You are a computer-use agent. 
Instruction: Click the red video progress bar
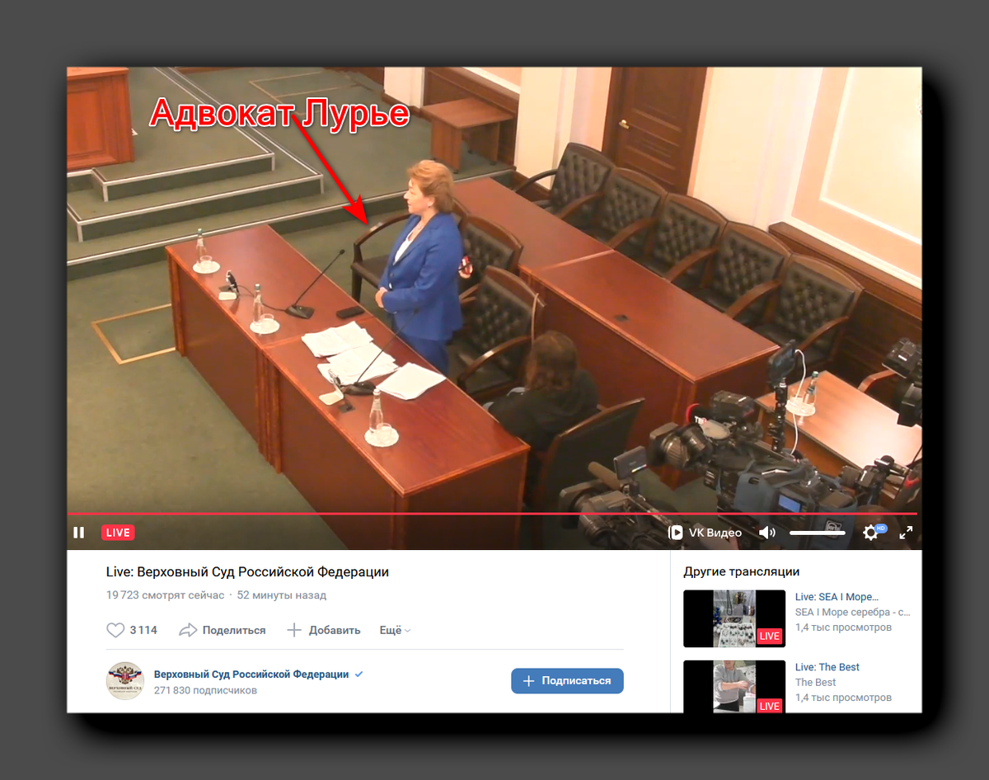492,514
